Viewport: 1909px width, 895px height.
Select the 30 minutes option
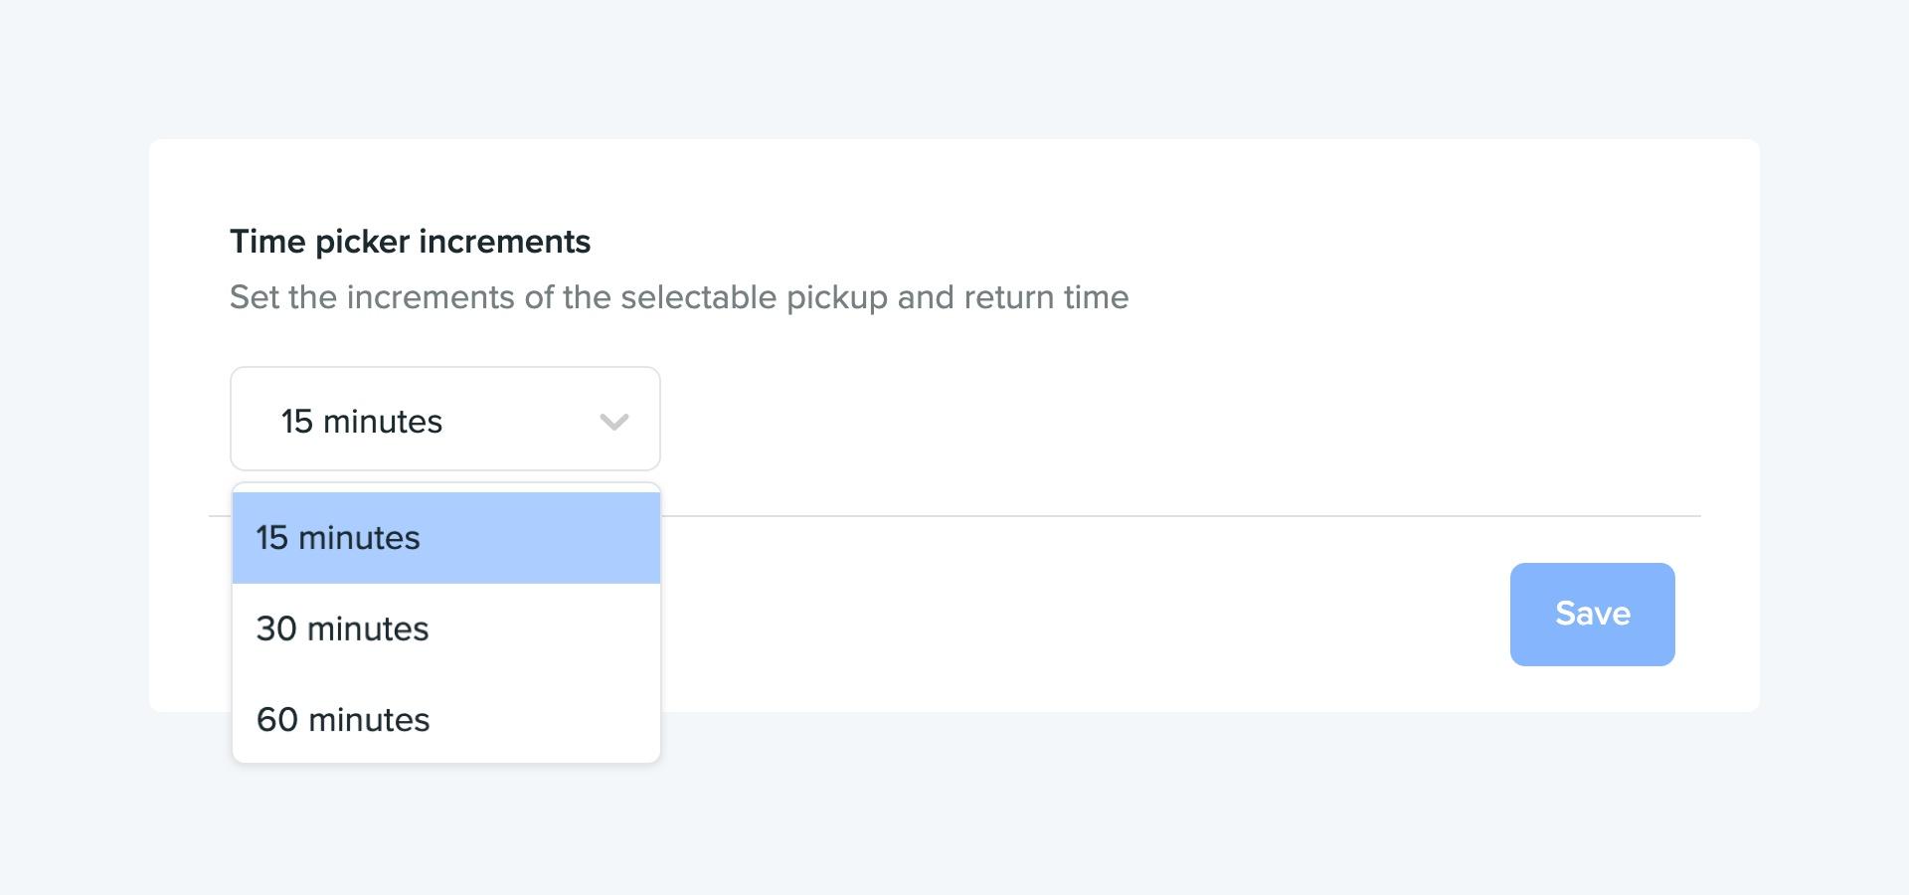(445, 628)
